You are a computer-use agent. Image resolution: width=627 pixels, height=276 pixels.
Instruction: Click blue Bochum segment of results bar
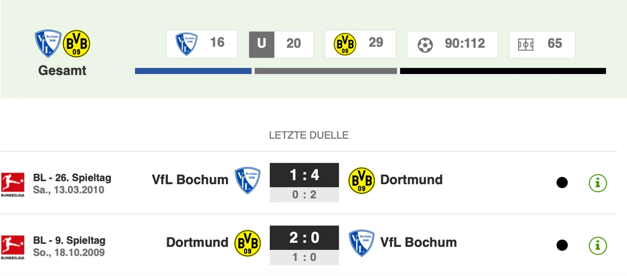(193, 71)
